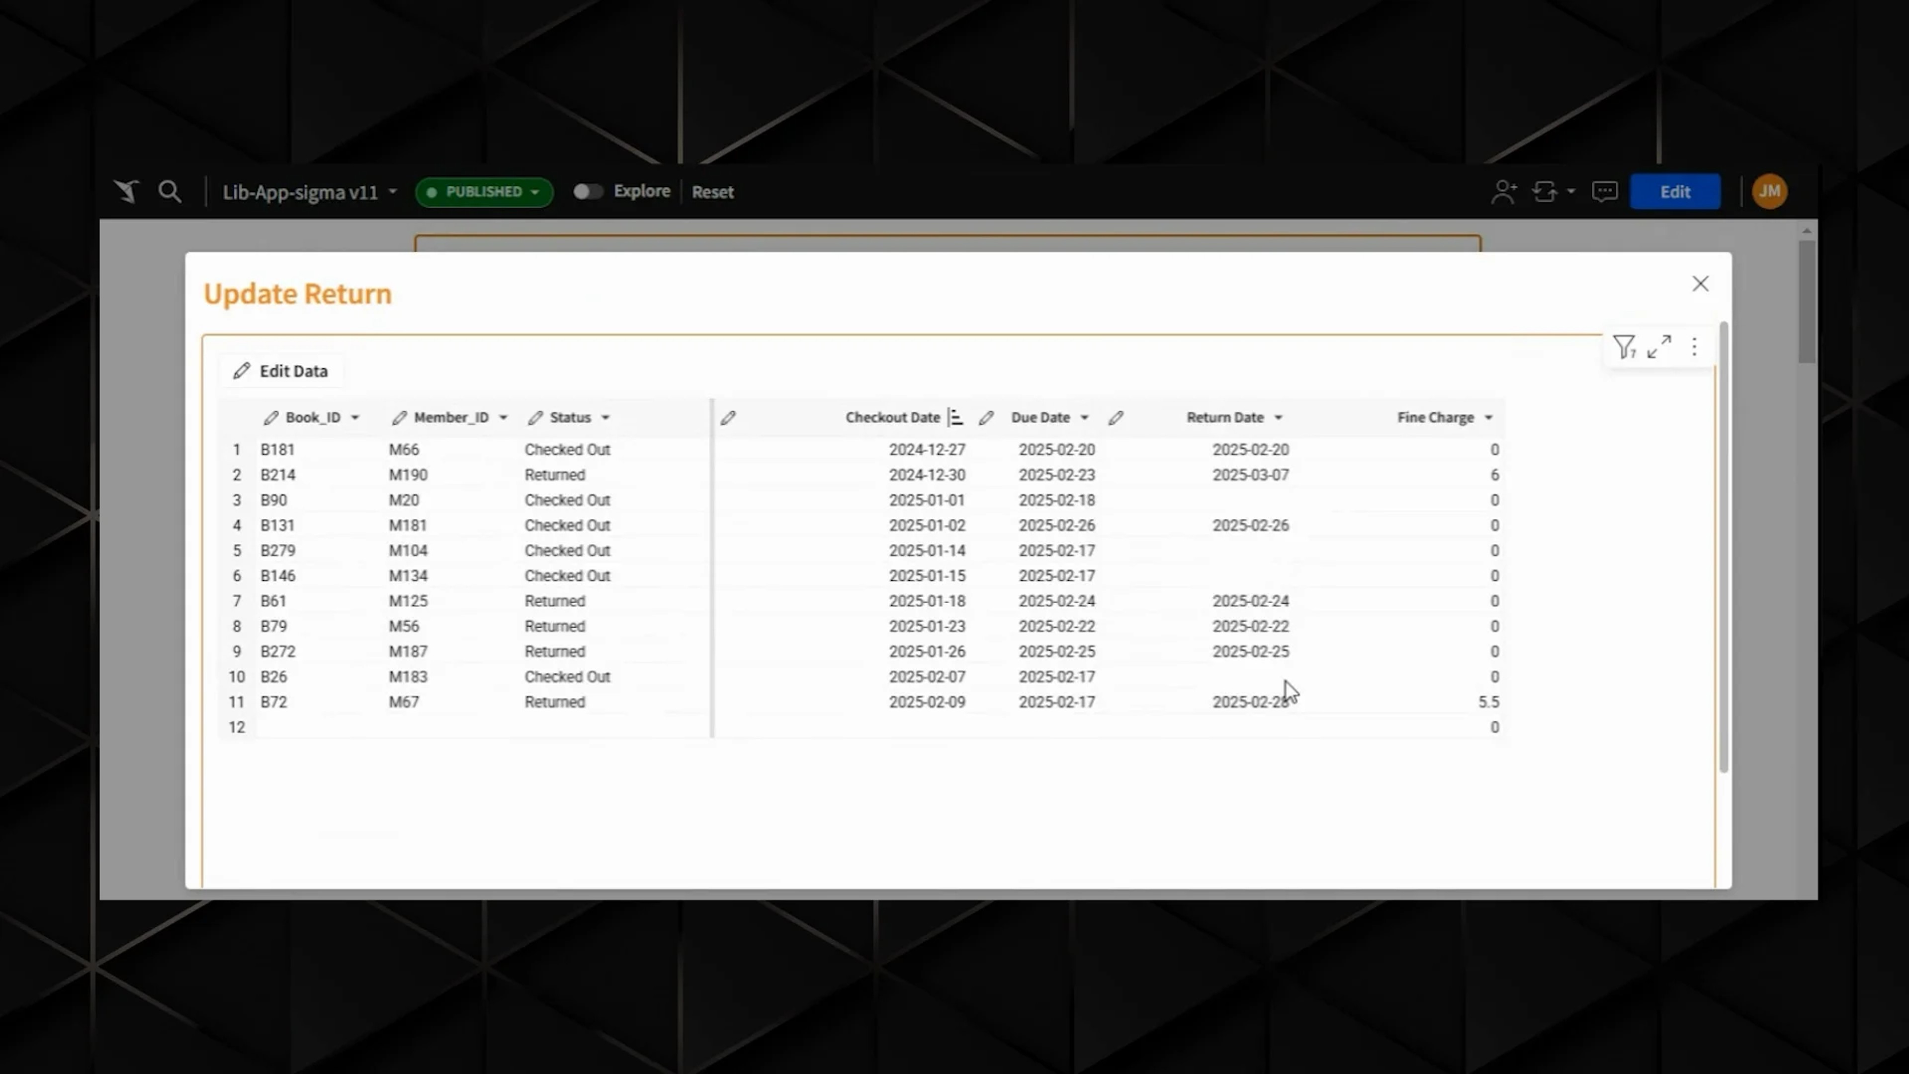Viewport: 1909px width, 1074px height.
Task: Select the due date in row B272
Action: click(x=1056, y=651)
